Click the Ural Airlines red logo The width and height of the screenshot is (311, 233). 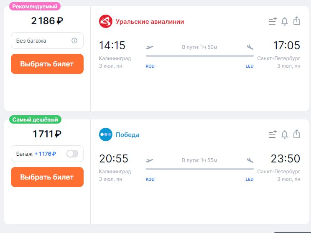coord(106,21)
